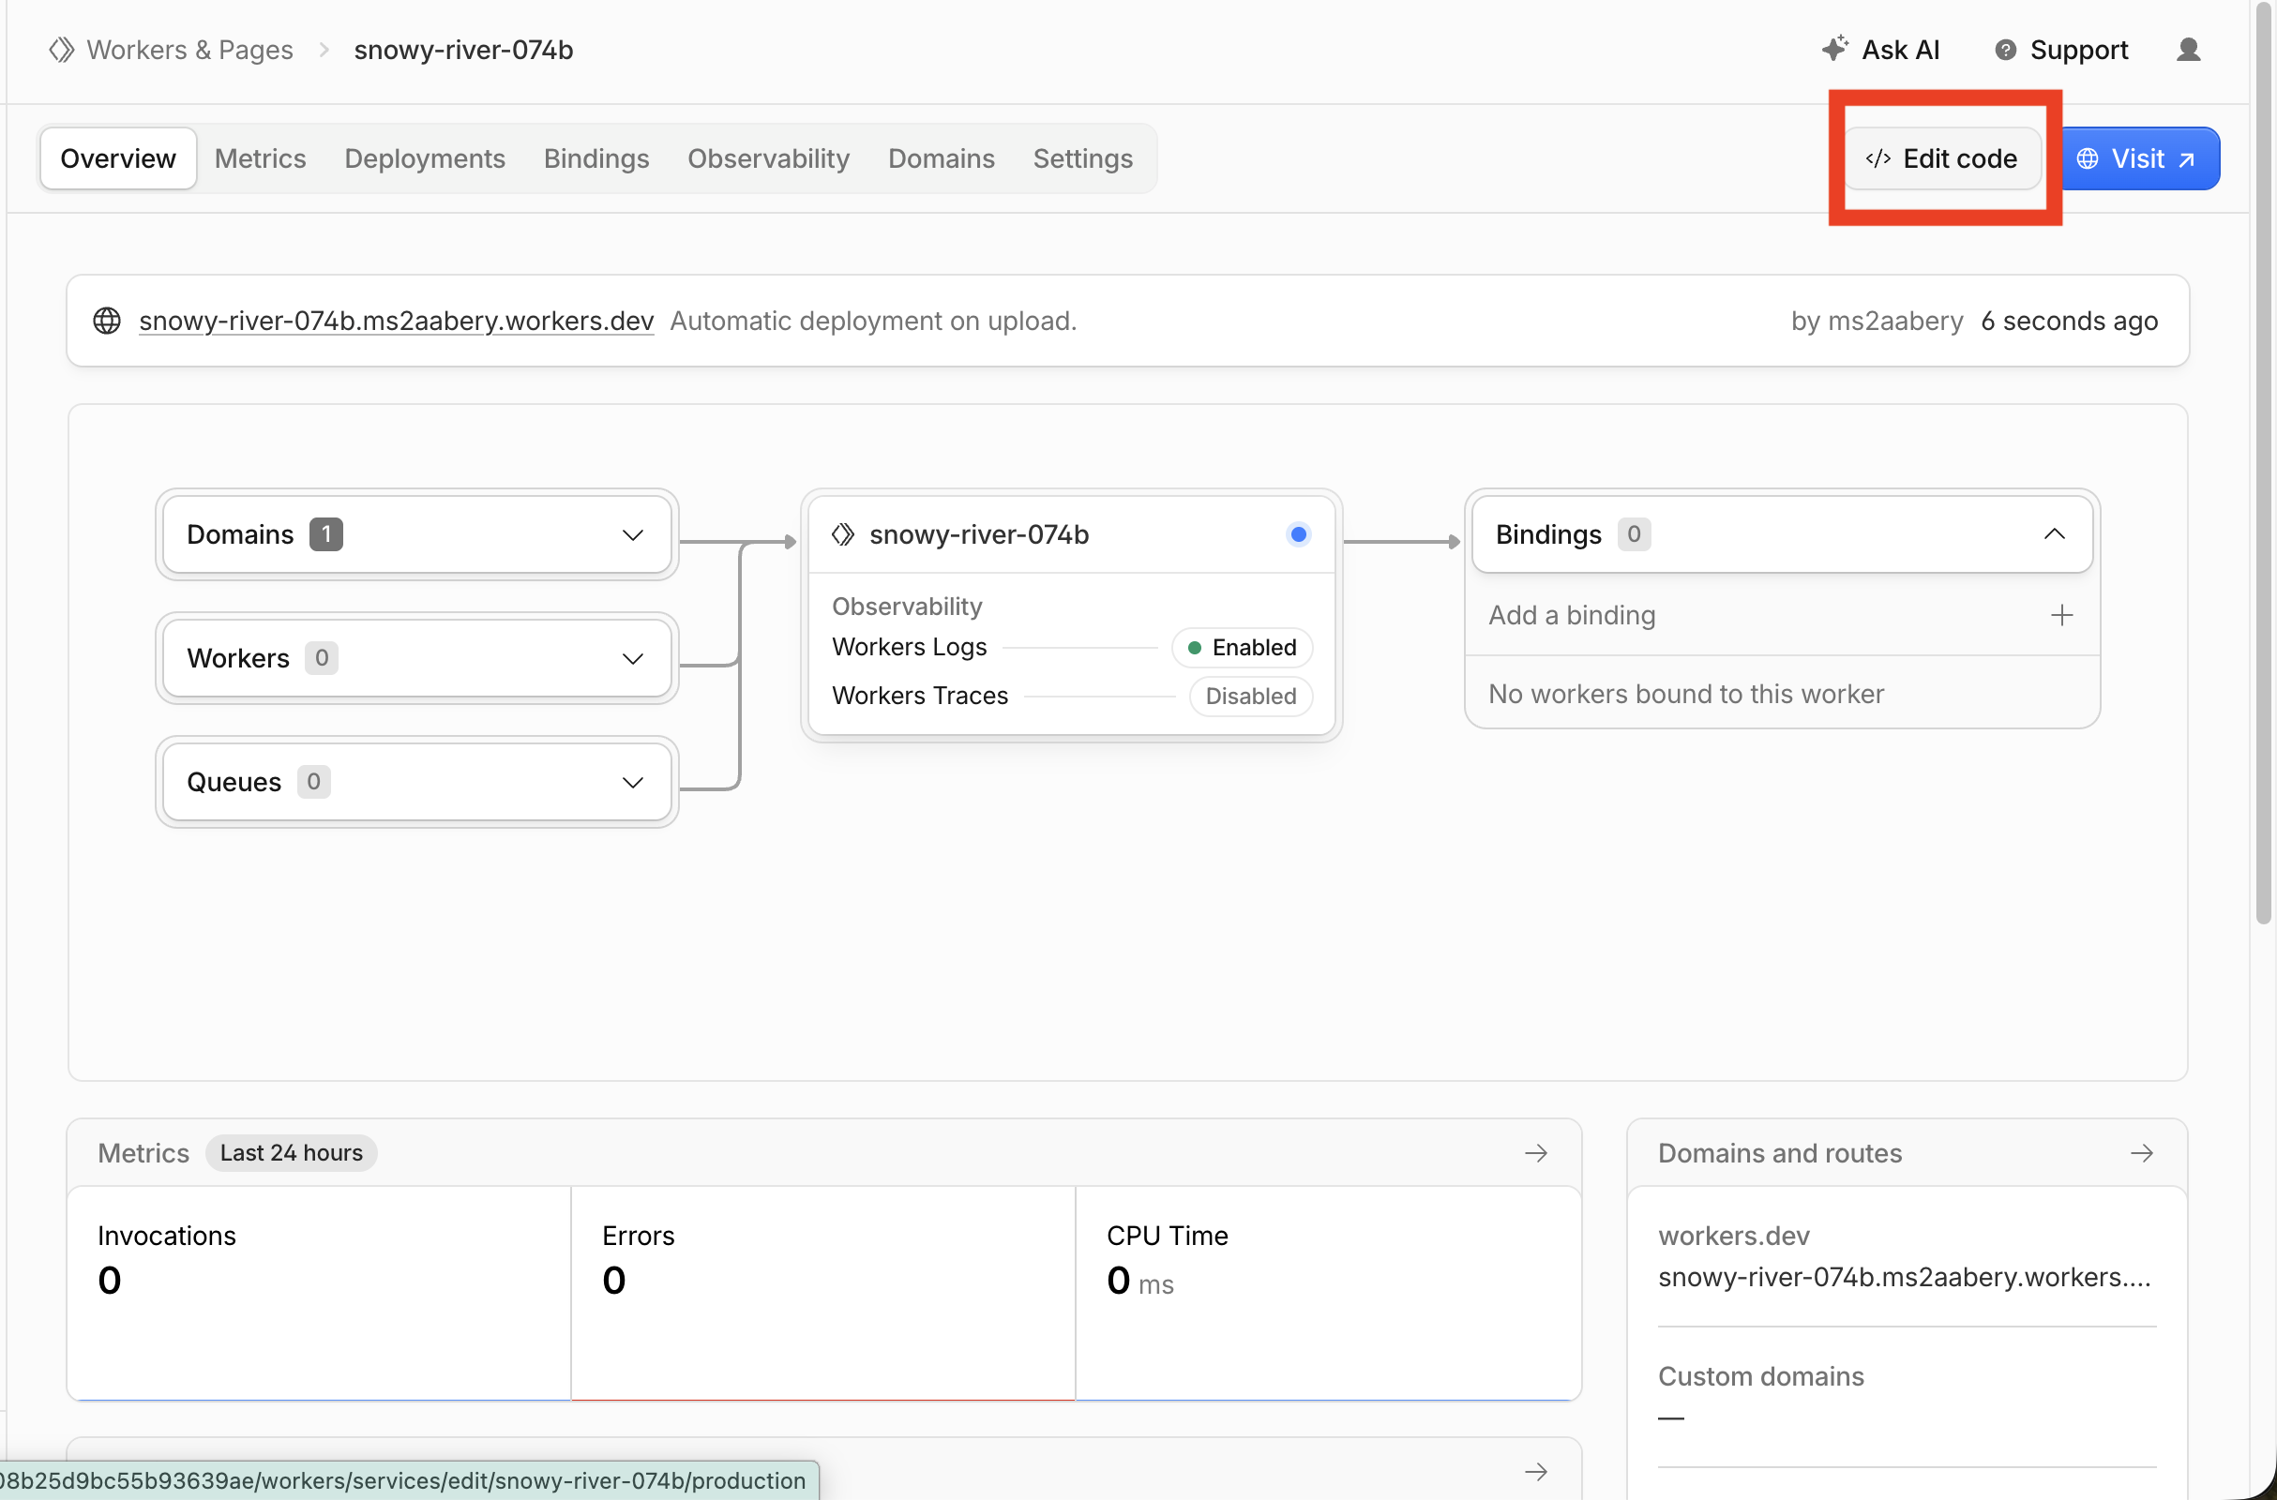Click 'Automatic deployment on upload.' text
The width and height of the screenshot is (2277, 1500).
click(x=873, y=321)
